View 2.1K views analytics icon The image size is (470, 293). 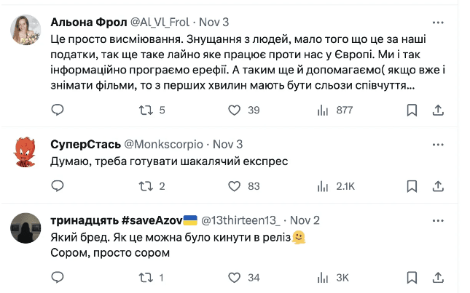tap(323, 186)
